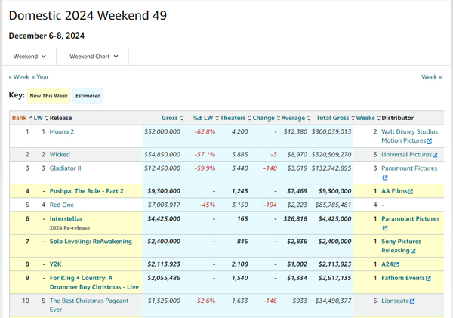Click external link icon after Walt Disney

coord(430,141)
